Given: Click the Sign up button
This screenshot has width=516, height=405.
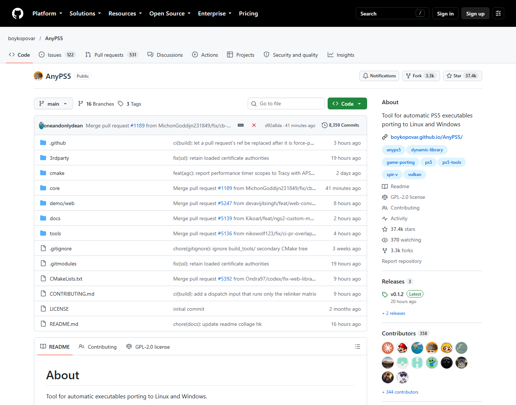Looking at the screenshot, I should [475, 14].
